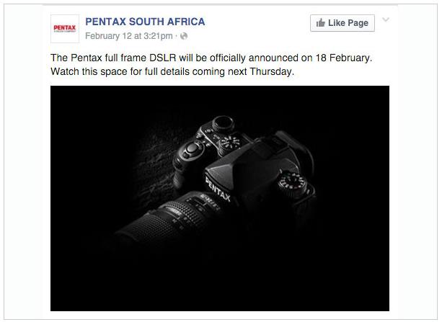Click the Pentax profile picture logo
The image size is (442, 322).
(65, 29)
